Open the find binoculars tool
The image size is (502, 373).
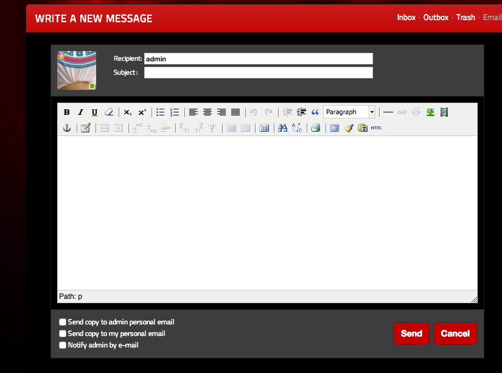click(282, 128)
